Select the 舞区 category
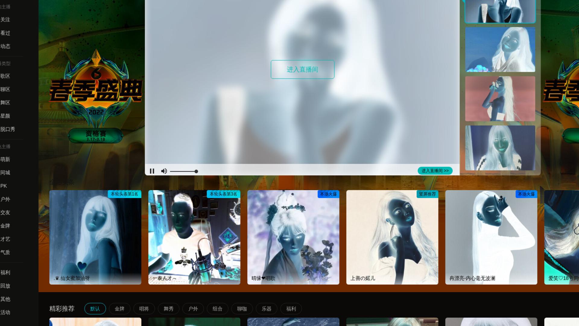 click(x=5, y=103)
